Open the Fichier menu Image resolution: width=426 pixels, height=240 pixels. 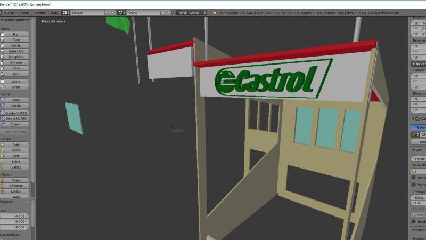click(x=10, y=12)
